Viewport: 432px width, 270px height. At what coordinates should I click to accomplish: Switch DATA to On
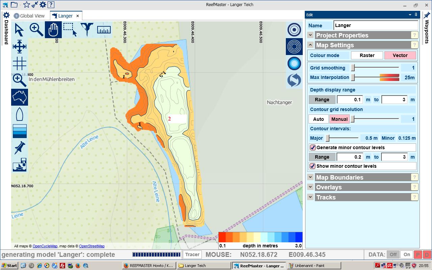[407, 255]
